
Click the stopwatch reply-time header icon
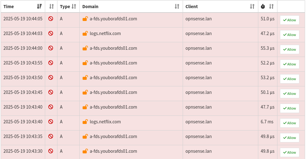click(x=263, y=6)
